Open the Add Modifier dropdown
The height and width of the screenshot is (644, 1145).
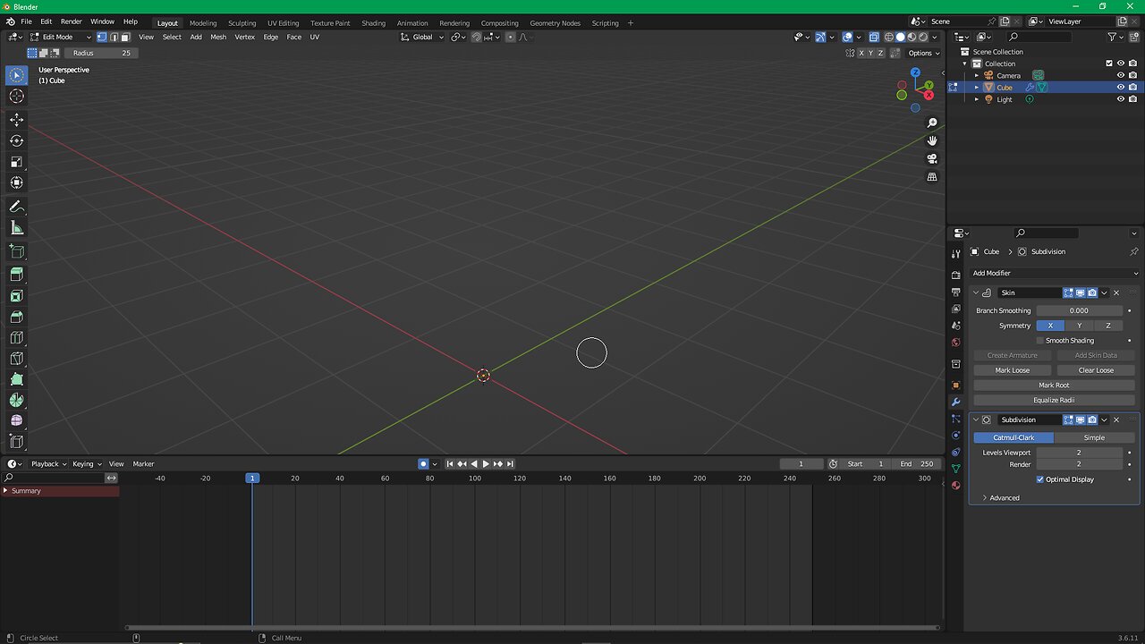click(x=1054, y=273)
